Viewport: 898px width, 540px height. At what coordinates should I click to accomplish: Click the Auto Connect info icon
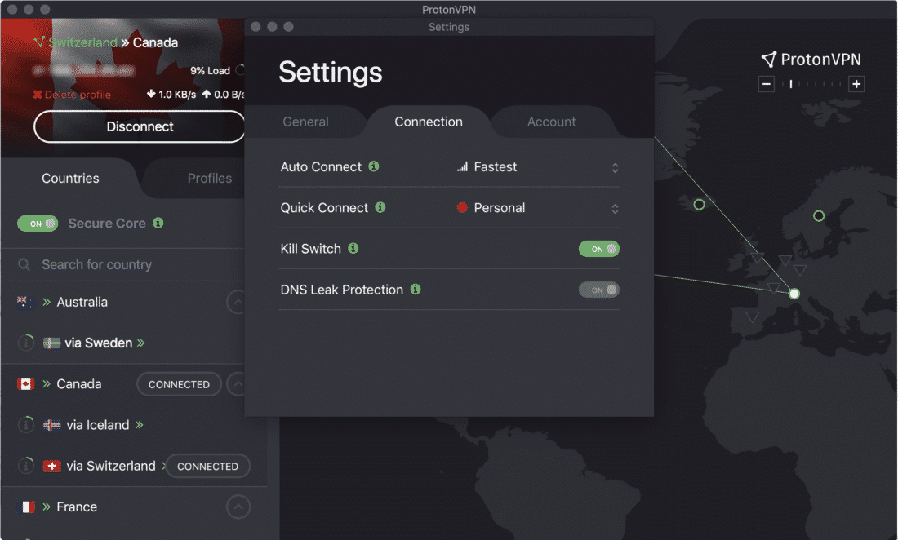click(373, 166)
